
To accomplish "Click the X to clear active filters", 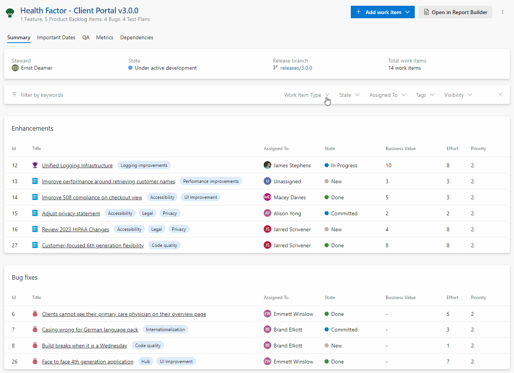I will 500,94.
